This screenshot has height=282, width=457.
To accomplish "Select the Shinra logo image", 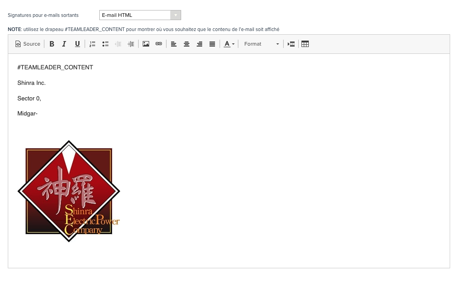I will [69, 191].
